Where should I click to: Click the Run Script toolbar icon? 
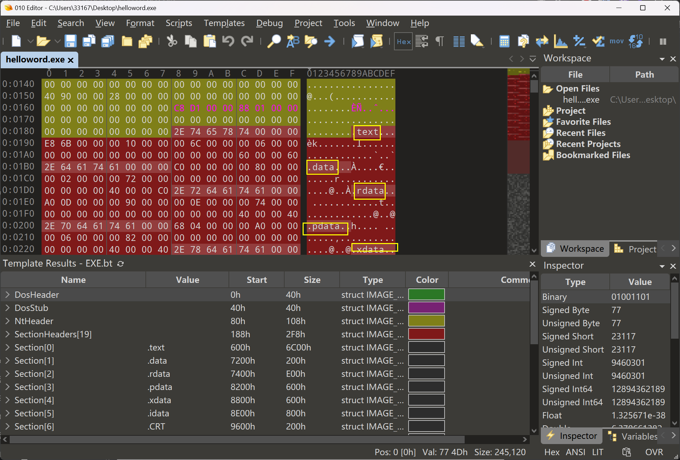(x=358, y=41)
